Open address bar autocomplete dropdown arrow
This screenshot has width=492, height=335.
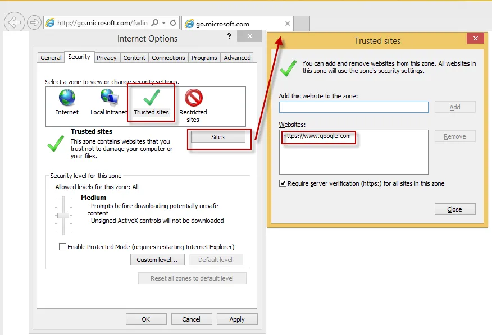point(164,23)
